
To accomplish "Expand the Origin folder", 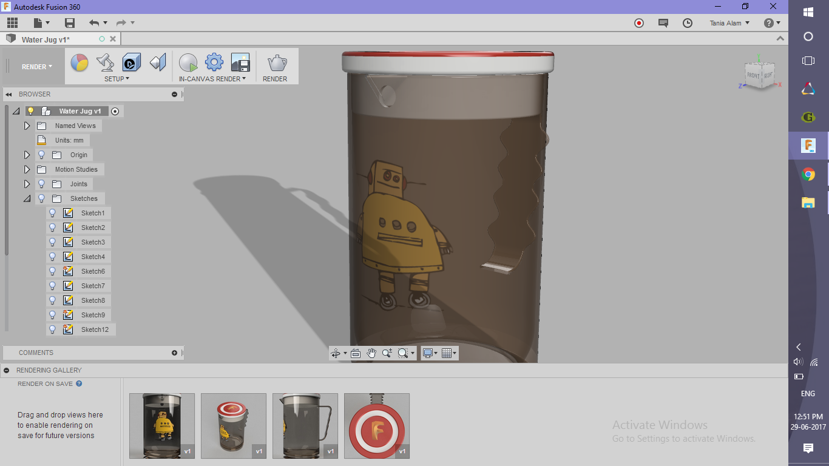I will (x=27, y=155).
